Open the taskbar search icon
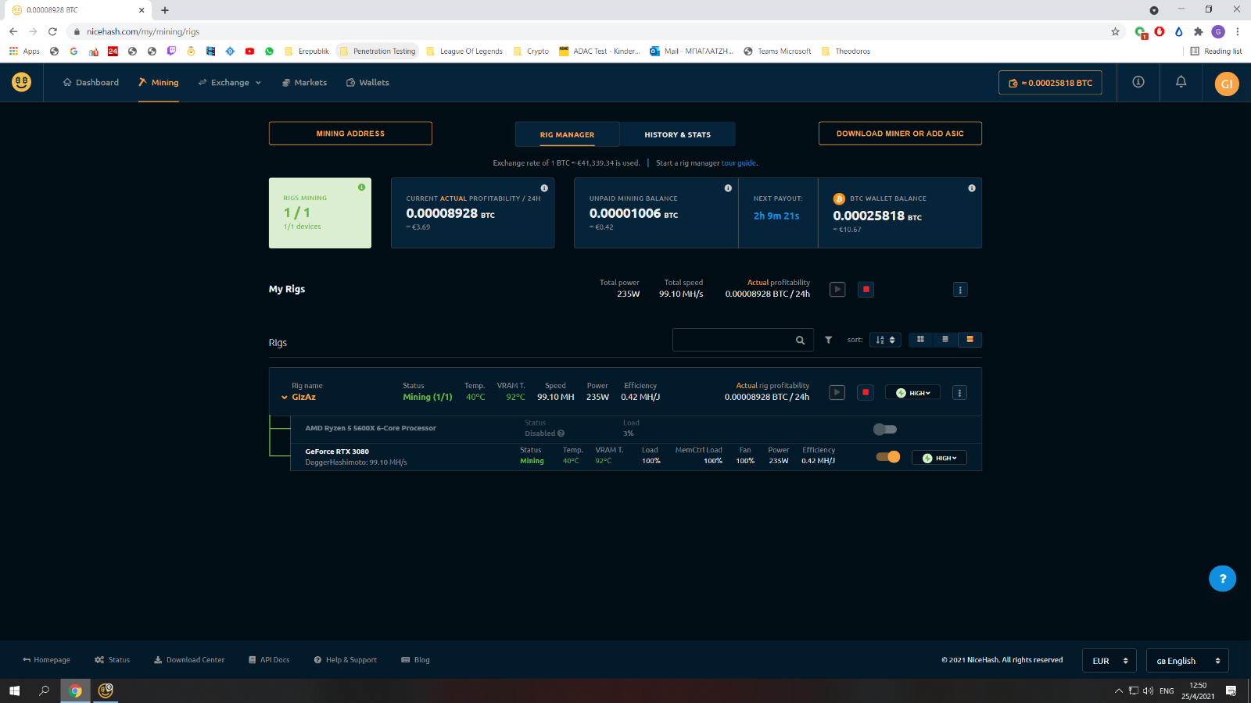 [x=45, y=691]
